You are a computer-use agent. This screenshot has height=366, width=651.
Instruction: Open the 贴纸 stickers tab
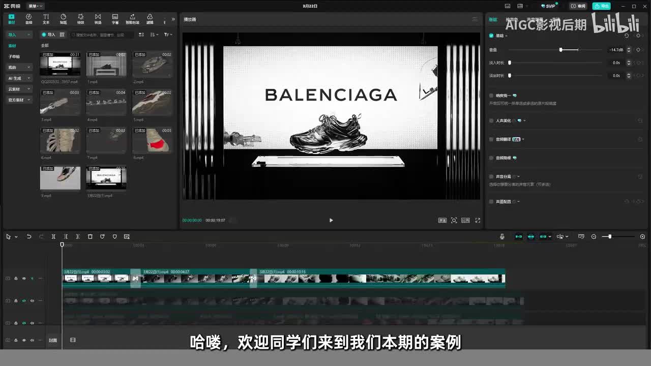(x=63, y=19)
